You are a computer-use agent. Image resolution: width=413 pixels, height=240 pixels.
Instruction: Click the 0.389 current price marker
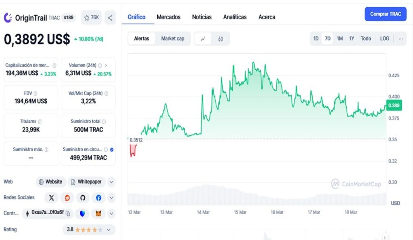394,106
